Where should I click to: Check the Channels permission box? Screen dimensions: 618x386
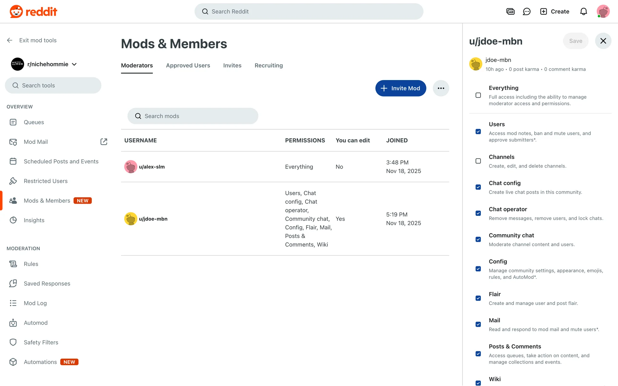pyautogui.click(x=478, y=161)
